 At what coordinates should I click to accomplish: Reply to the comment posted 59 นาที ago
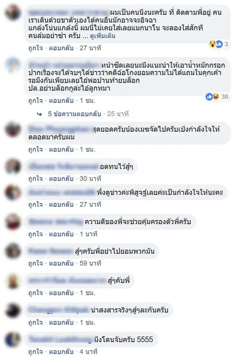61,263
